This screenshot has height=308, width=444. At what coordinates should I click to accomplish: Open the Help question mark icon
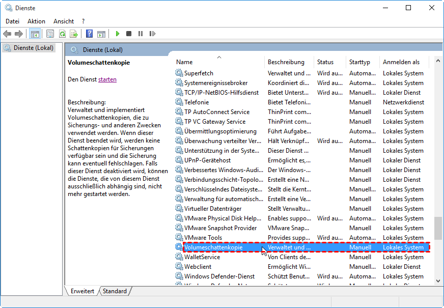pyautogui.click(x=90, y=34)
